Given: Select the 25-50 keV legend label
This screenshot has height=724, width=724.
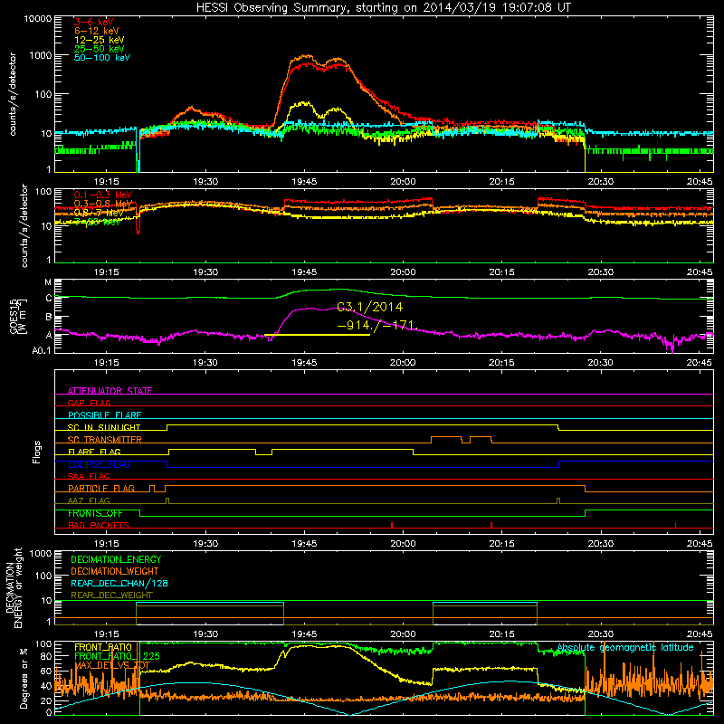Looking at the screenshot, I should (x=100, y=49).
